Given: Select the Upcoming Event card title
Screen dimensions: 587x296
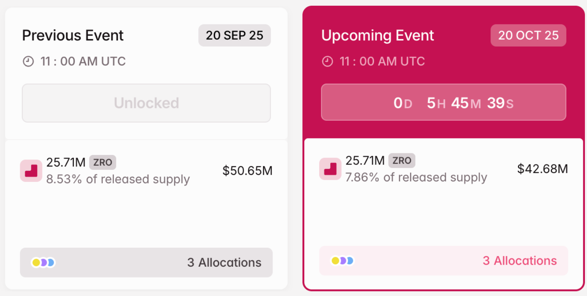Looking at the screenshot, I should click(x=378, y=35).
